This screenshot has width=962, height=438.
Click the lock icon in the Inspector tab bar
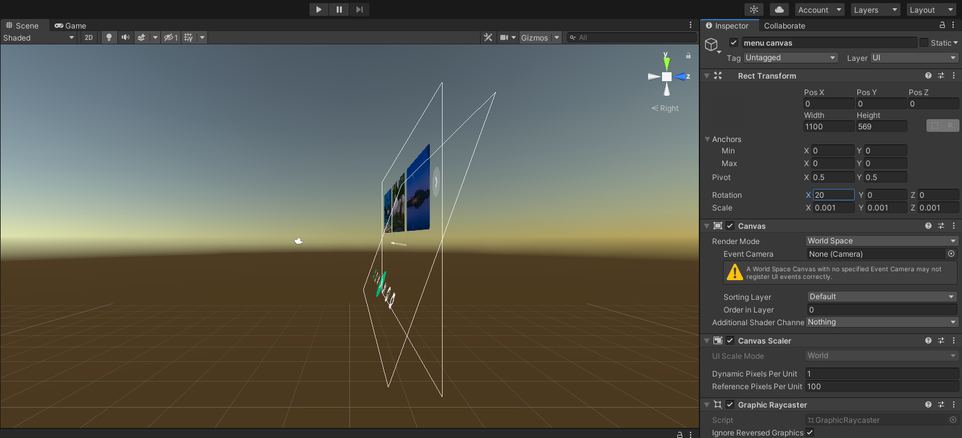click(x=942, y=25)
